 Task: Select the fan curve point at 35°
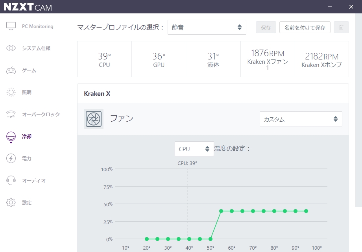click(179, 239)
